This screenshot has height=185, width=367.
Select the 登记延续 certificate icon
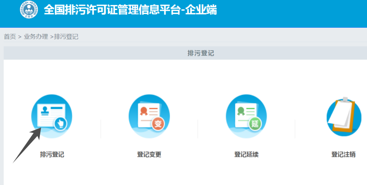246,115
